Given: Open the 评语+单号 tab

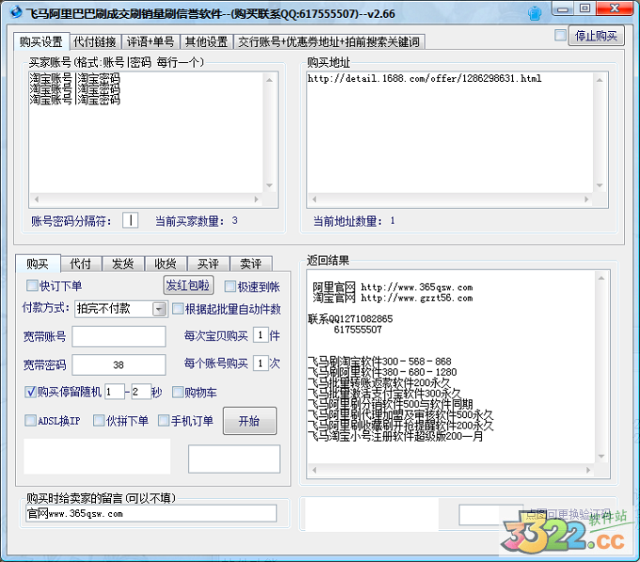Looking at the screenshot, I should [151, 42].
